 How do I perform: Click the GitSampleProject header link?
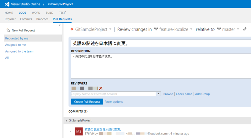point(61,4)
